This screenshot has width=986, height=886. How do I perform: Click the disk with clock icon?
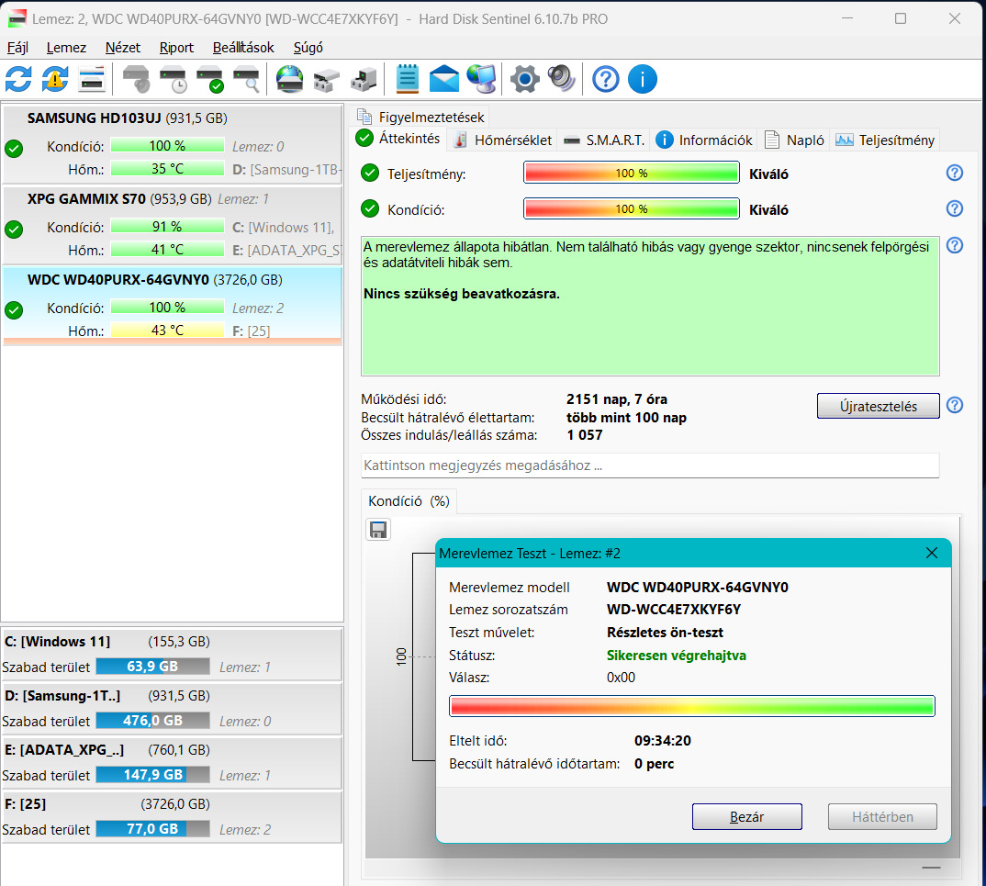(173, 80)
